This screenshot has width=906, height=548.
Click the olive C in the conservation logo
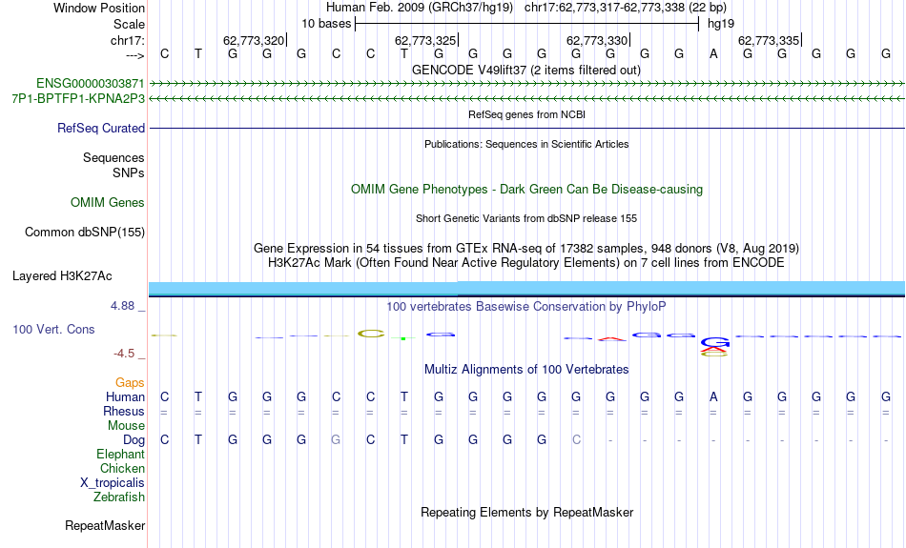[x=371, y=334]
